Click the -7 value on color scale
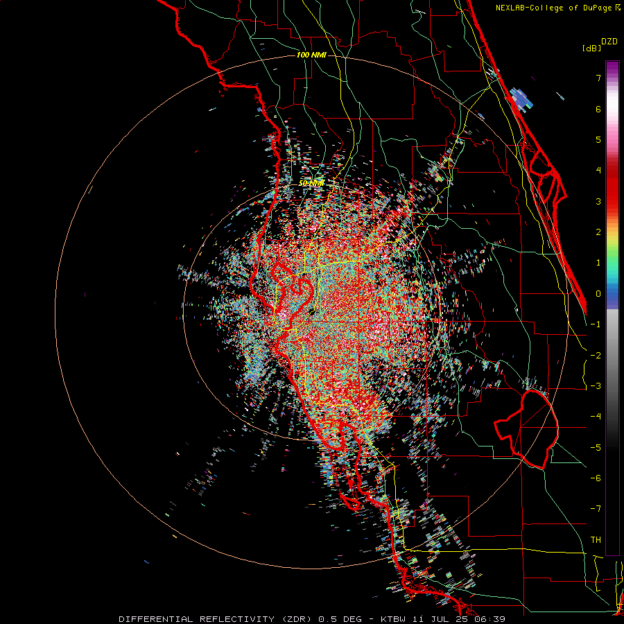 (x=596, y=509)
